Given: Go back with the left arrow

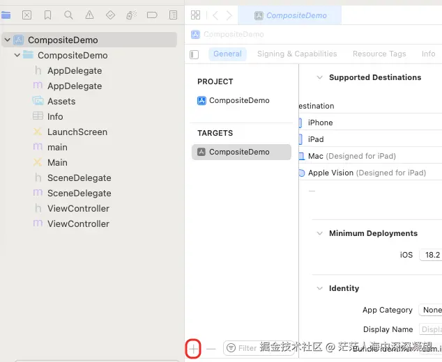Looking at the screenshot, I should click(215, 15).
